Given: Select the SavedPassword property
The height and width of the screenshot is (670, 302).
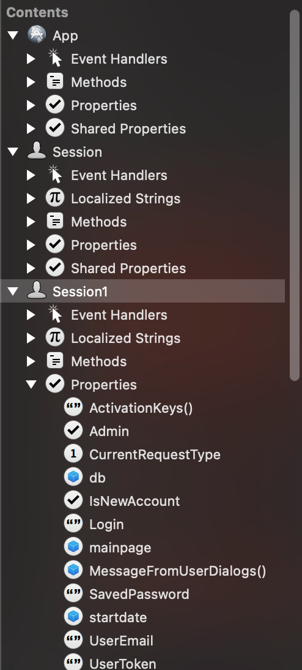Looking at the screenshot, I should tap(139, 594).
